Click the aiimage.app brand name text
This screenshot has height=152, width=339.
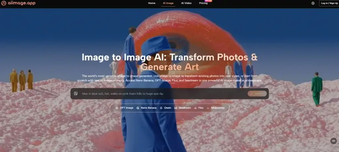point(22,3)
